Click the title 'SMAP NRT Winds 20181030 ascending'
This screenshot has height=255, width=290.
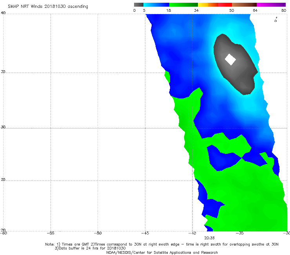[48, 7]
